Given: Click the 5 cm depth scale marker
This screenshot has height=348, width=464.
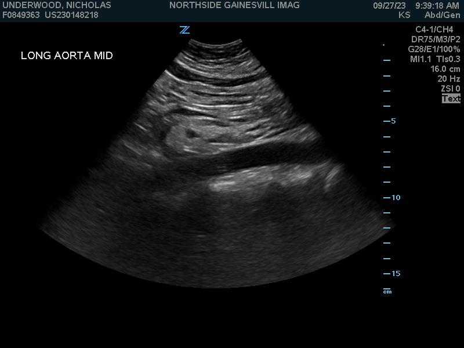Looking at the screenshot, I should pyautogui.click(x=393, y=121).
